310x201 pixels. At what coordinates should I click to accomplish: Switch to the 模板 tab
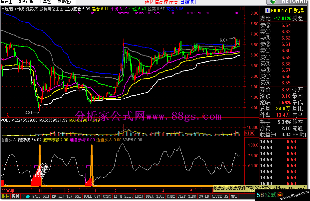tap(15, 196)
